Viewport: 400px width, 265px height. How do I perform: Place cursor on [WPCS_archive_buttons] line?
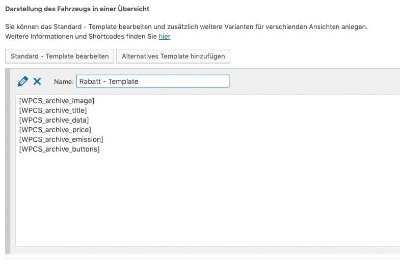point(59,149)
